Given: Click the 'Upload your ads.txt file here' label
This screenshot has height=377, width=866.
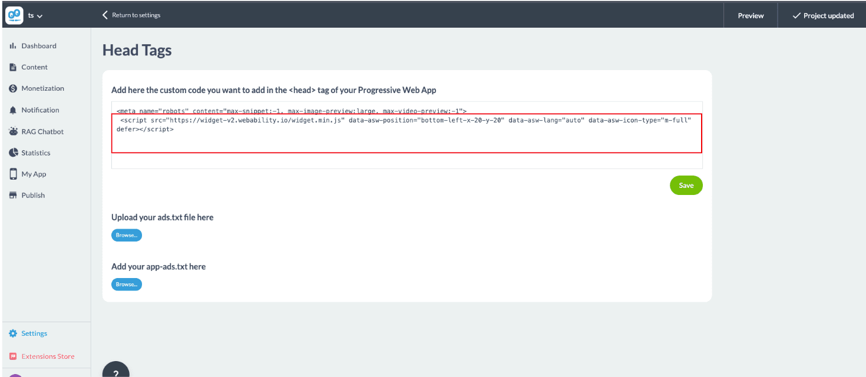Looking at the screenshot, I should [x=163, y=217].
